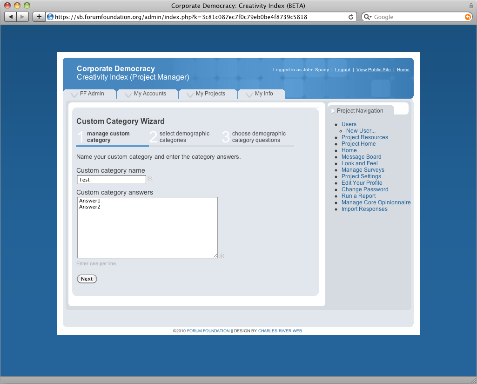Click the orange snapback icon in search field

[468, 17]
